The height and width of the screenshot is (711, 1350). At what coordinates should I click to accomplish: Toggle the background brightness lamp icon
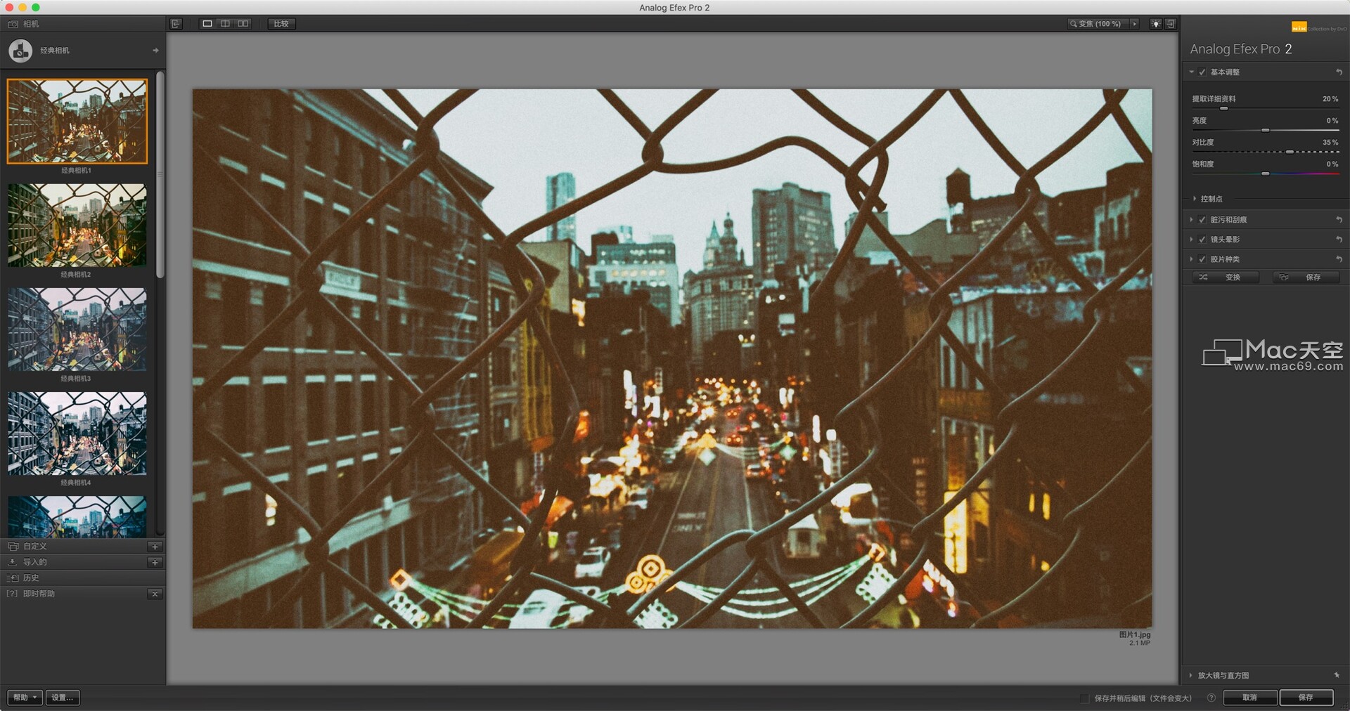click(1155, 24)
